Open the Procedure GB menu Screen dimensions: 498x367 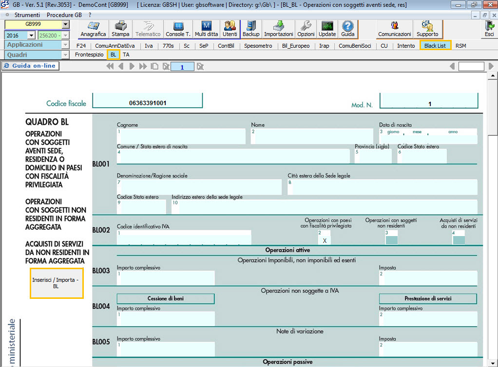pos(64,15)
